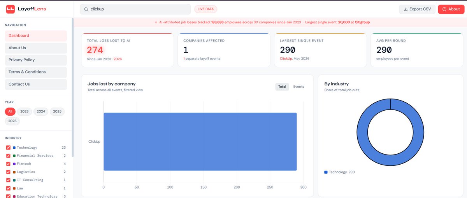Uncheck the Logistics industry checkbox
The height and width of the screenshot is (198, 467).
click(9, 172)
